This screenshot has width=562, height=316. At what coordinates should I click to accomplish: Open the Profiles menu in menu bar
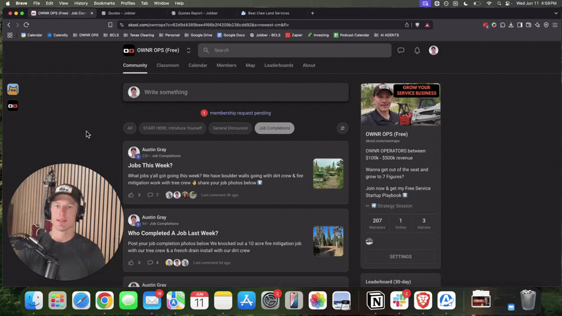coord(127,3)
